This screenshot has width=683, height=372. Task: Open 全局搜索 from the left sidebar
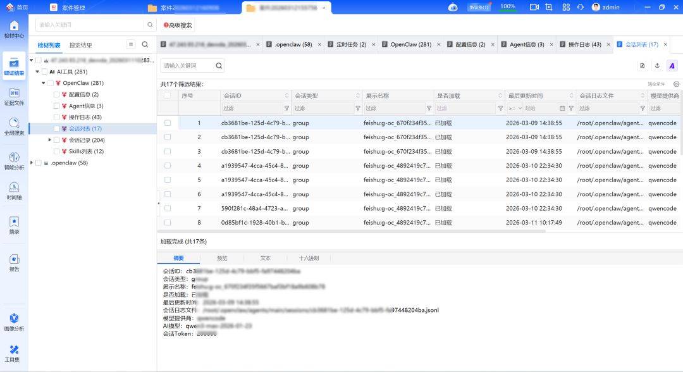(x=14, y=127)
